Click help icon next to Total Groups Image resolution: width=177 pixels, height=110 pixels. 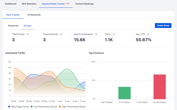28,34
